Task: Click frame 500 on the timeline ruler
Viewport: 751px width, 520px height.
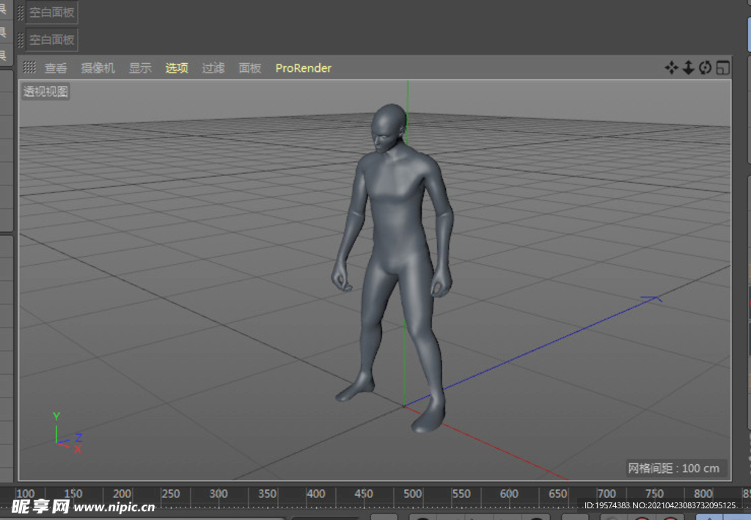Action: point(412,494)
